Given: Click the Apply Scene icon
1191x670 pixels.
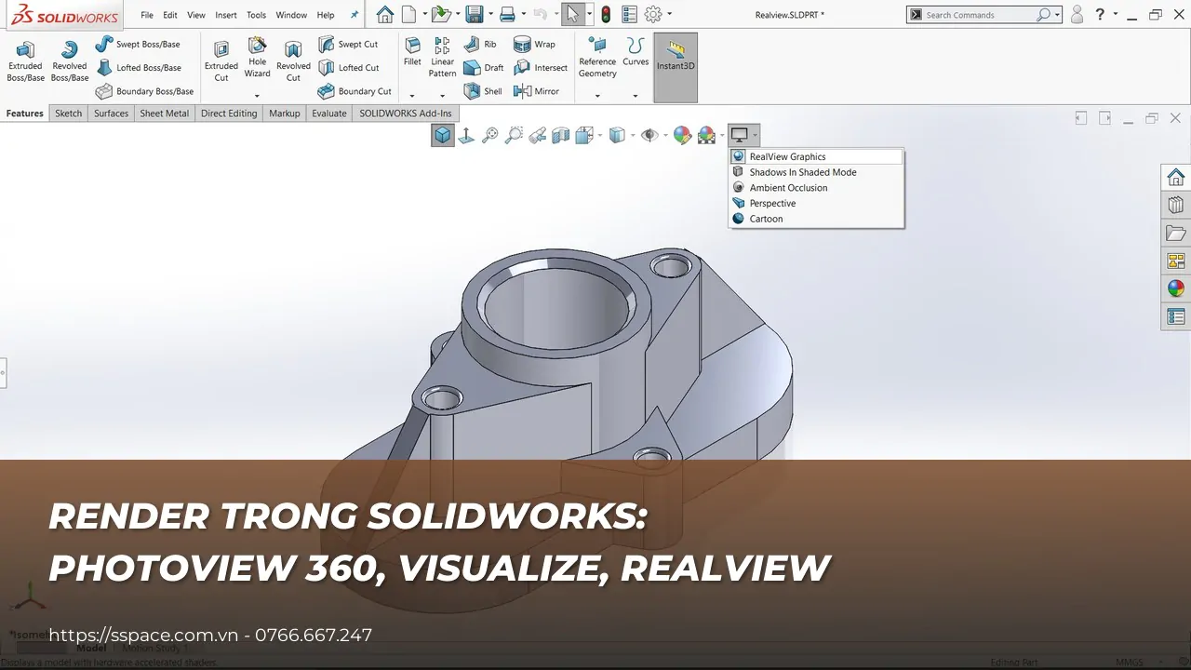Looking at the screenshot, I should [706, 136].
